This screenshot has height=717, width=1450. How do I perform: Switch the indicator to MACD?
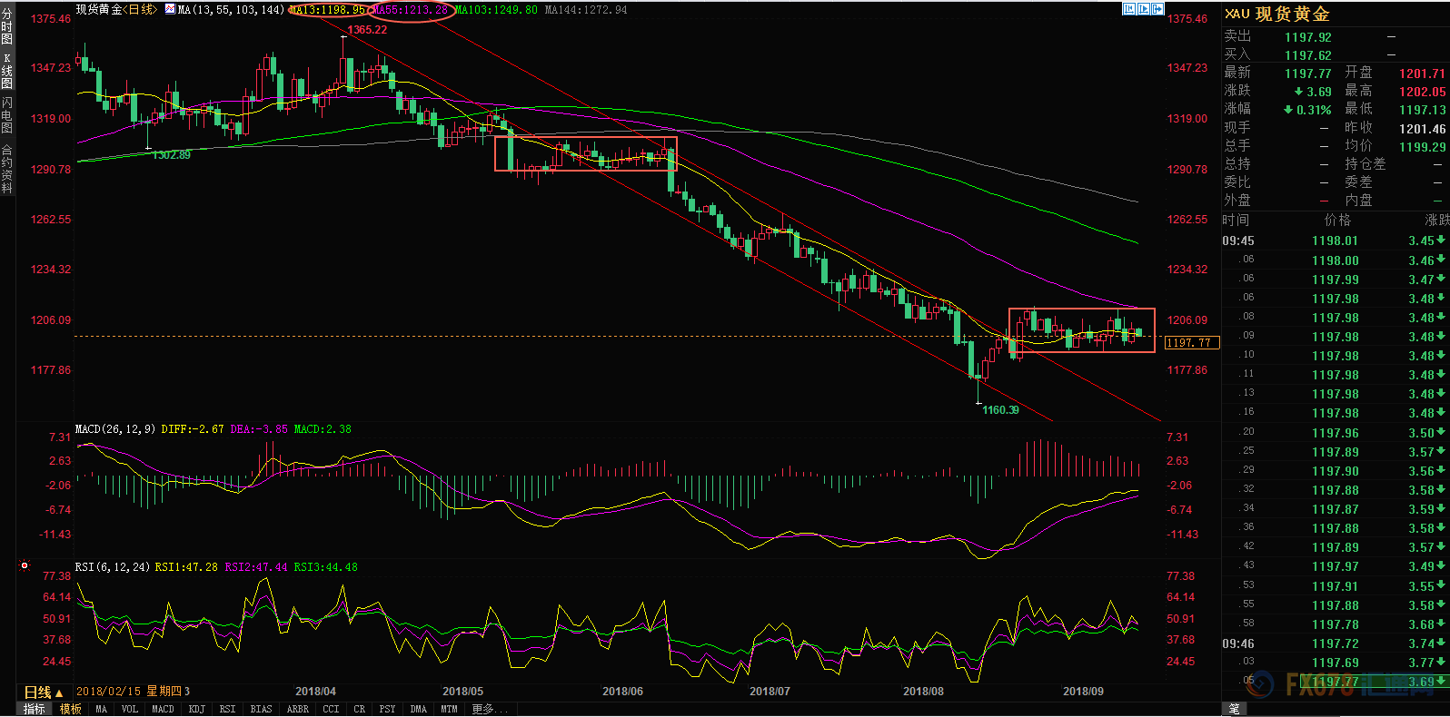163,709
